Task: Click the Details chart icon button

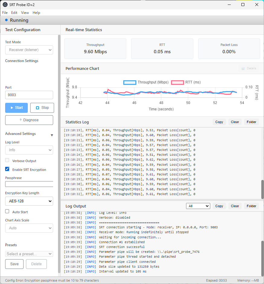Action: [249, 68]
